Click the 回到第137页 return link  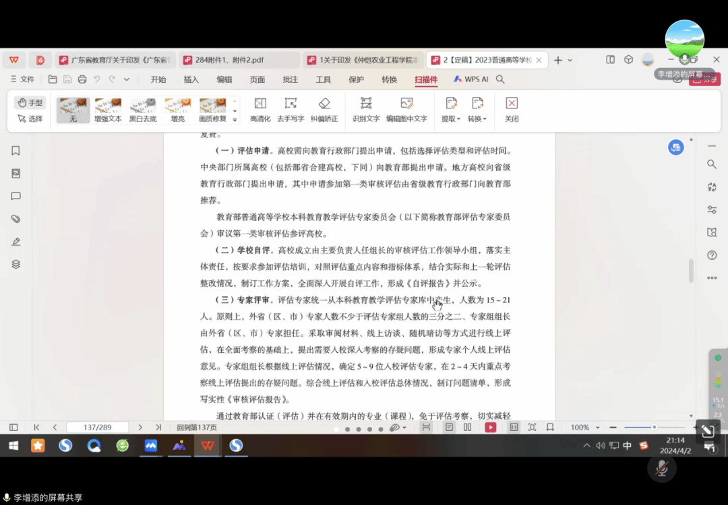click(x=197, y=428)
